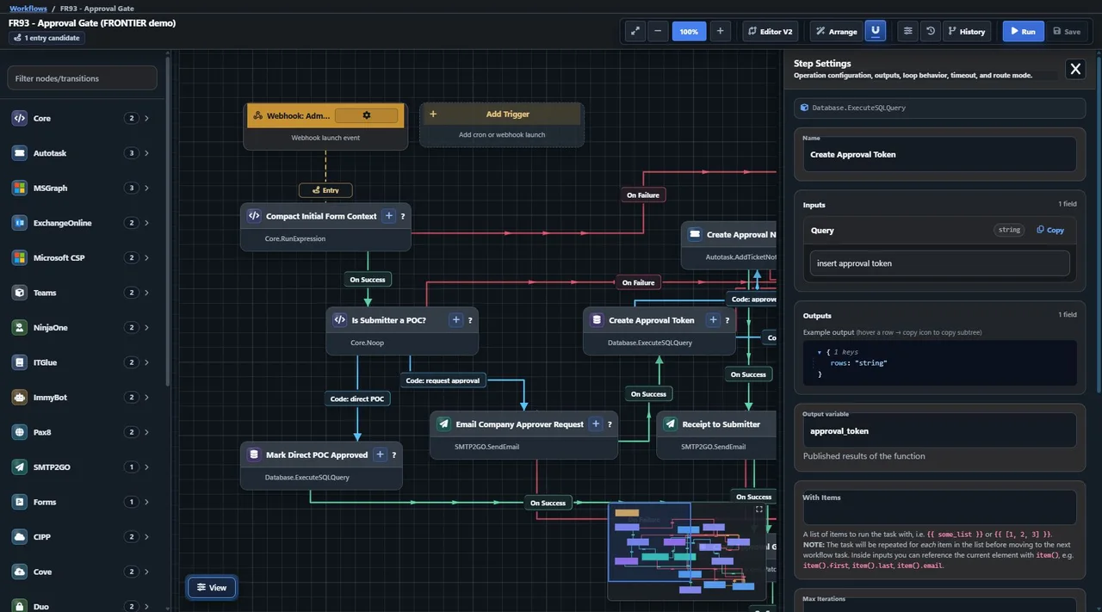Click the Microsoft CSP category icon
The width and height of the screenshot is (1102, 612).
pos(20,257)
